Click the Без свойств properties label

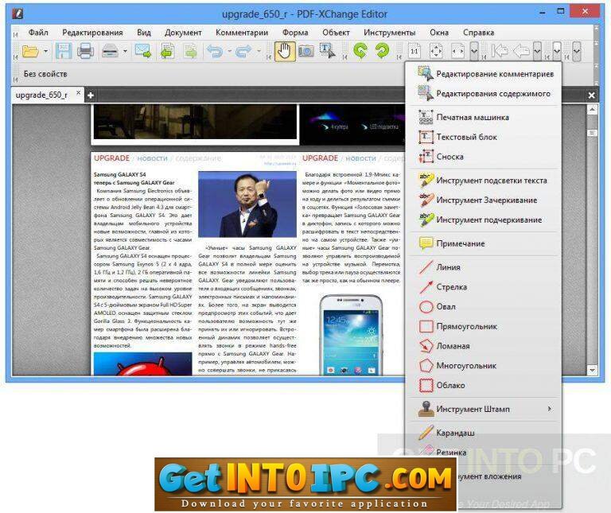[45, 74]
